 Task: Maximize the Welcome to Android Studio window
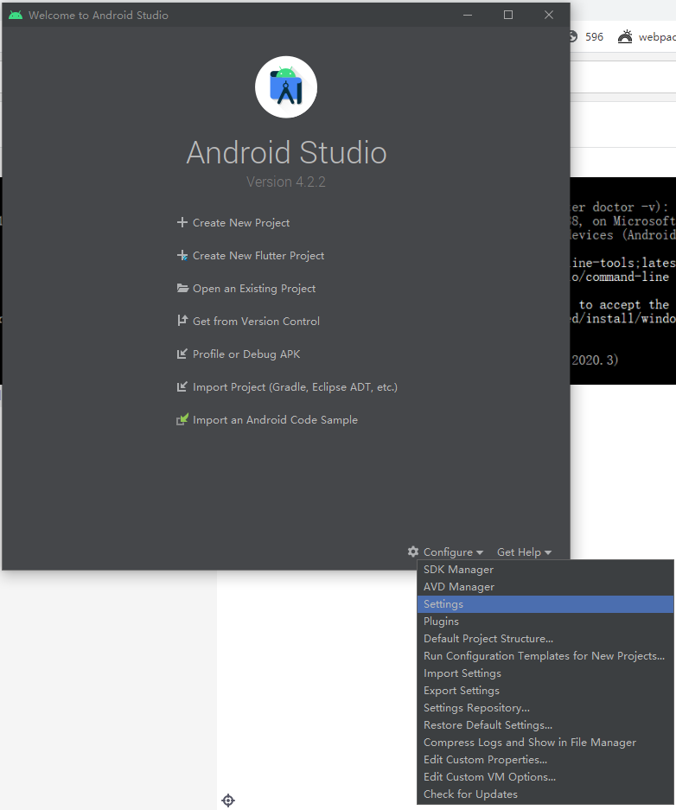(x=508, y=15)
